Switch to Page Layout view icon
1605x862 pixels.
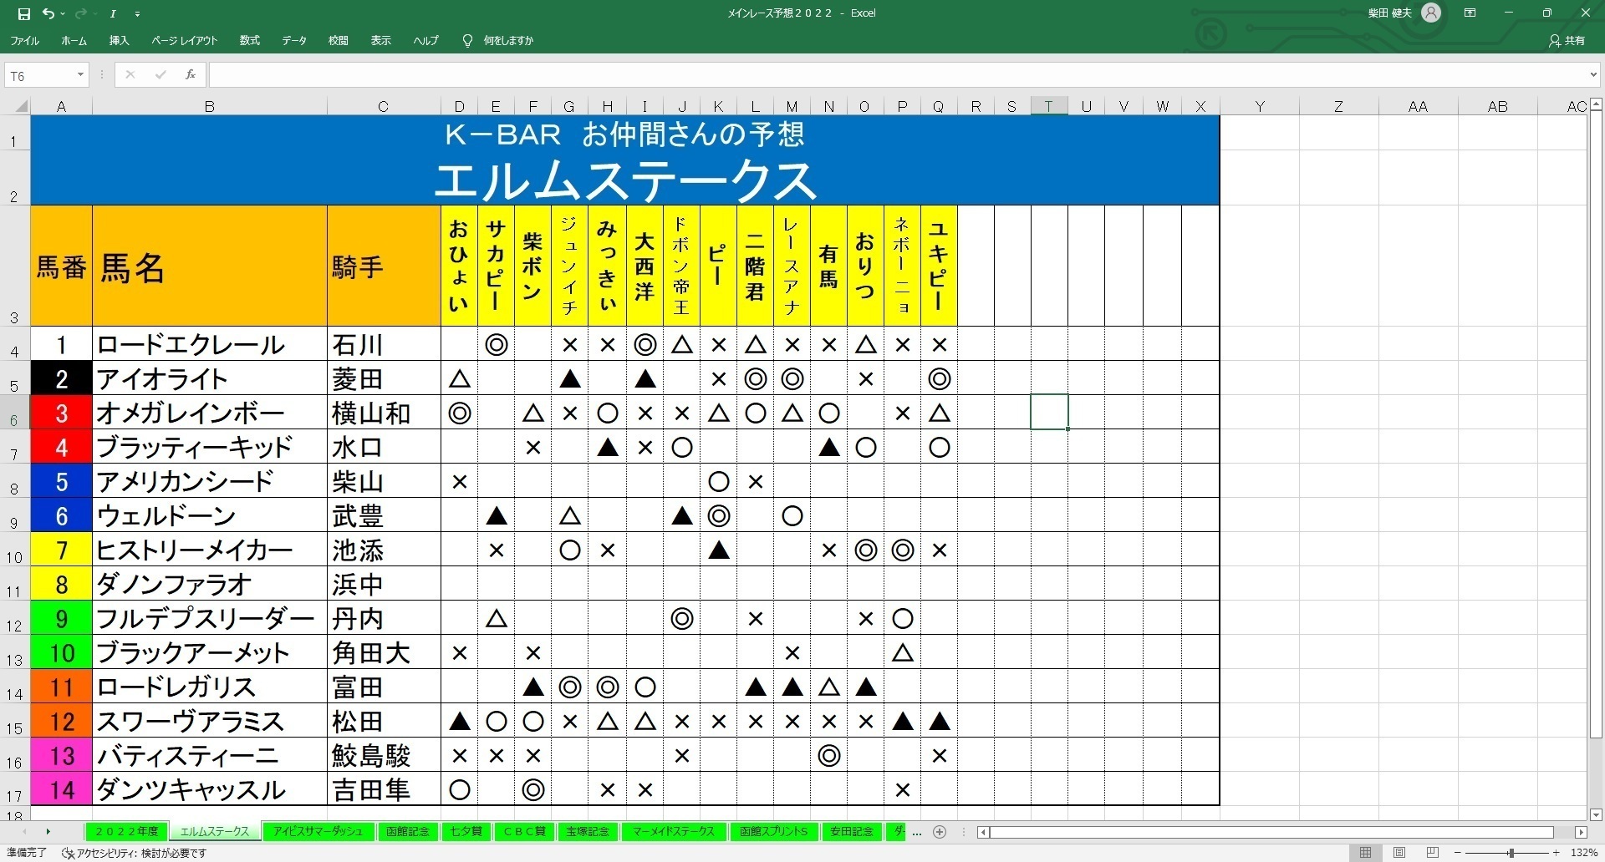click(1399, 853)
